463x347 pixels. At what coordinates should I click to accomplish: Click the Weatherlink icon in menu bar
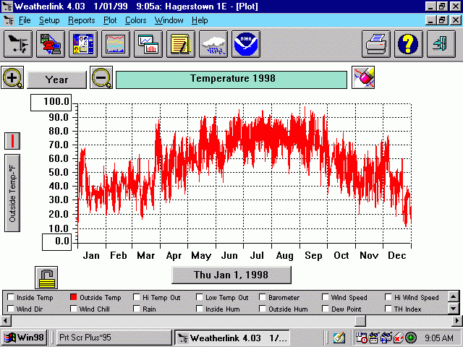pyautogui.click(x=8, y=20)
